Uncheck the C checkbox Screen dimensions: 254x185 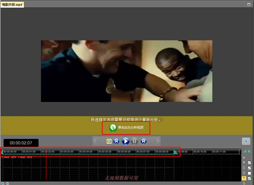pos(249,168)
